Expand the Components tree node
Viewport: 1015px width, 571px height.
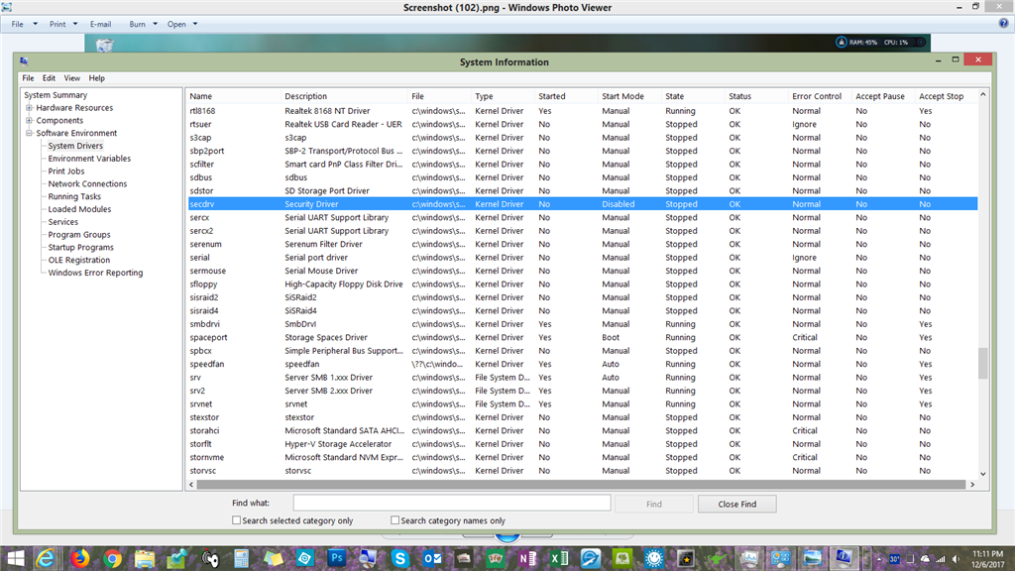pos(29,120)
